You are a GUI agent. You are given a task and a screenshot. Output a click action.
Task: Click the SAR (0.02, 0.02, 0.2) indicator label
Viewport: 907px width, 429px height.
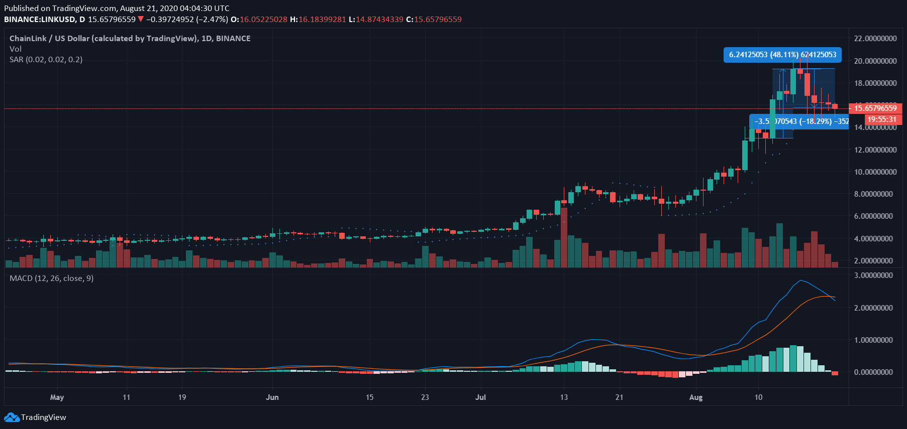coord(46,60)
